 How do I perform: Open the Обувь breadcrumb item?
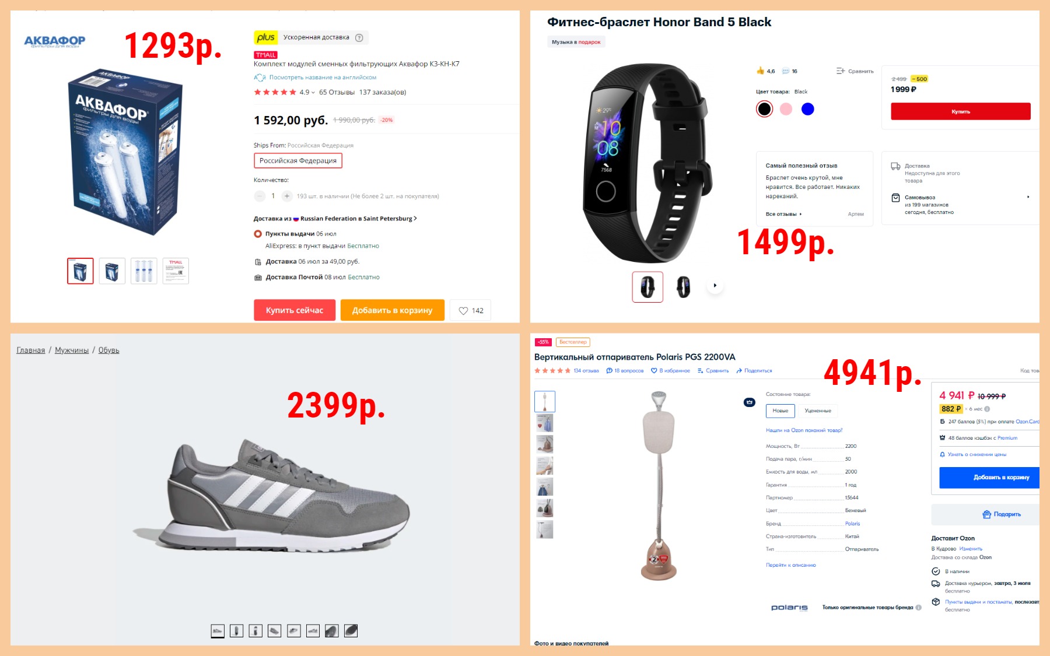[108, 350]
